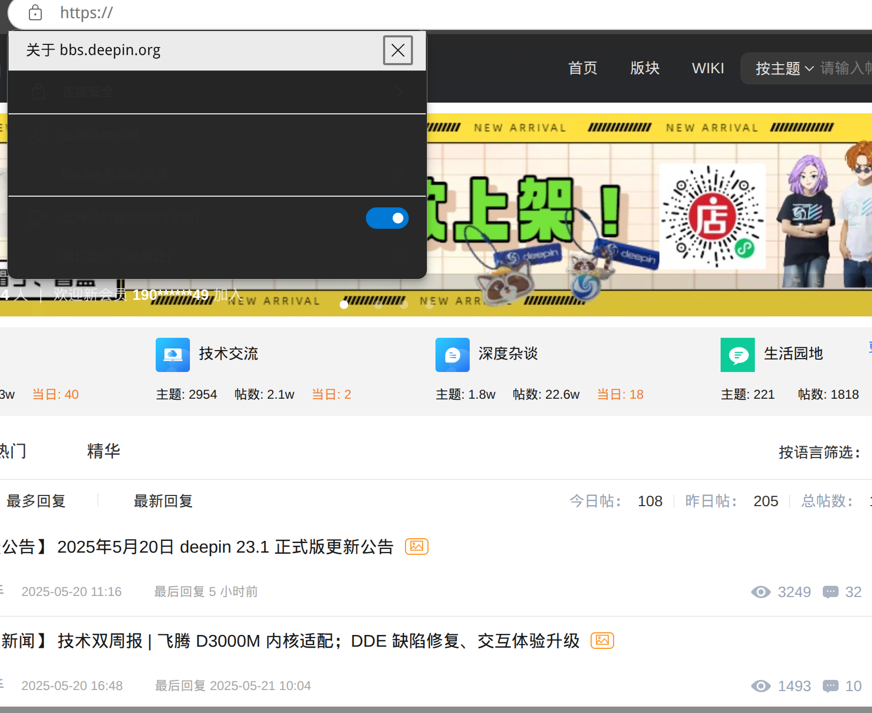Click 主题: 221 under 生活园地
The image size is (872, 713).
[747, 394]
